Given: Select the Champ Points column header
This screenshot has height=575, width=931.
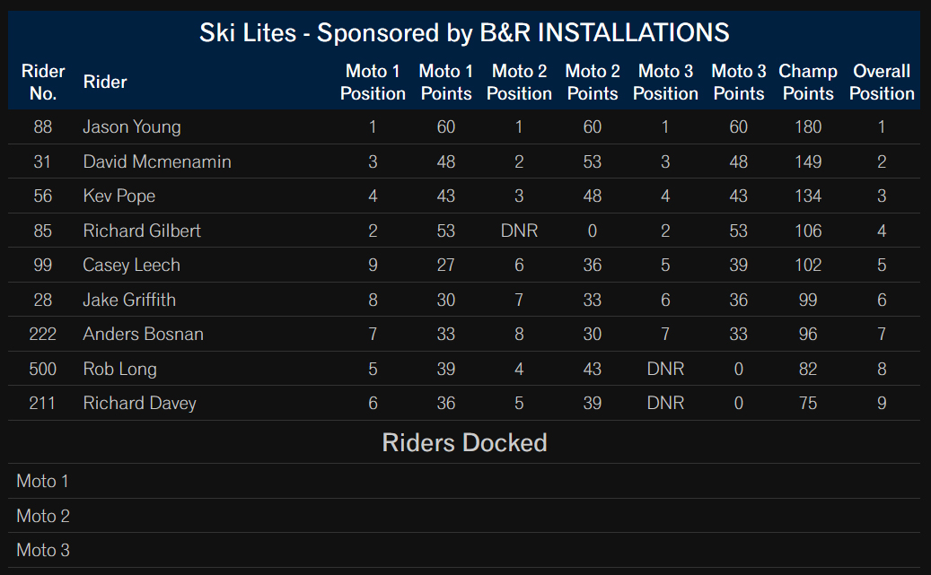Looking at the screenshot, I should point(808,82).
